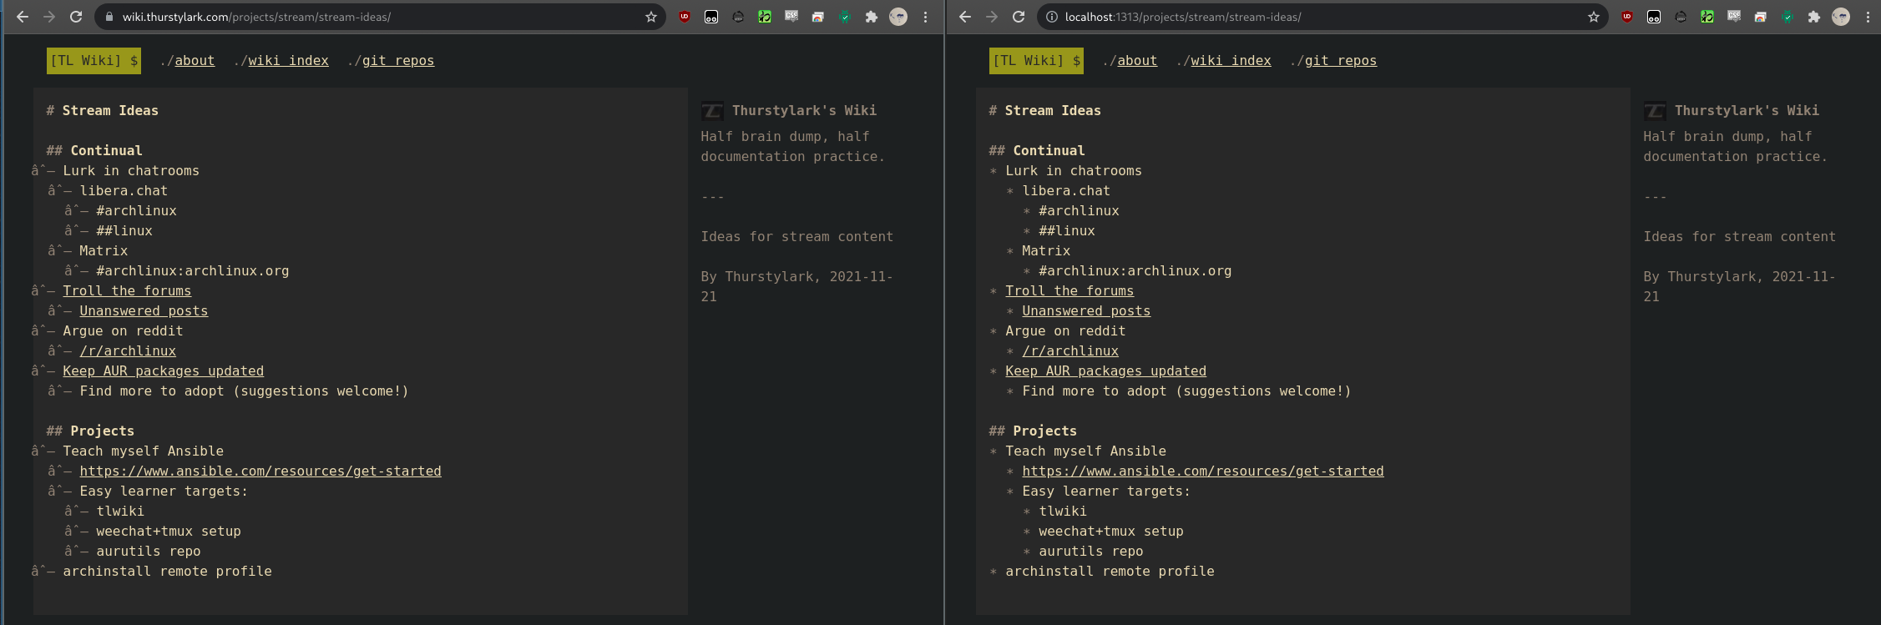The width and height of the screenshot is (1881, 625).
Task: Click the [TL Wiki] $ home badge on the wiki.thurstylark.com page
Action: point(94,61)
